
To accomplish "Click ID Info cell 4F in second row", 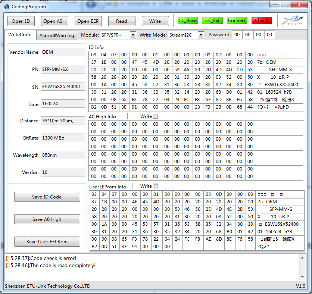I will click(x=134, y=62).
